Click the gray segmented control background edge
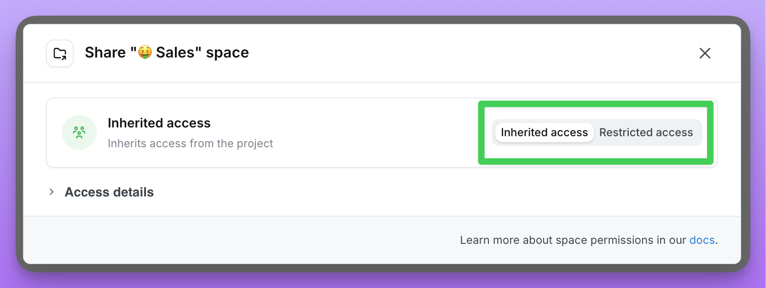The image size is (766, 288). [x=698, y=132]
